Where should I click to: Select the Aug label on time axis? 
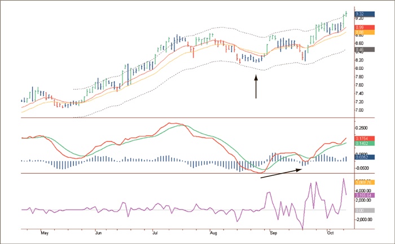point(213,232)
